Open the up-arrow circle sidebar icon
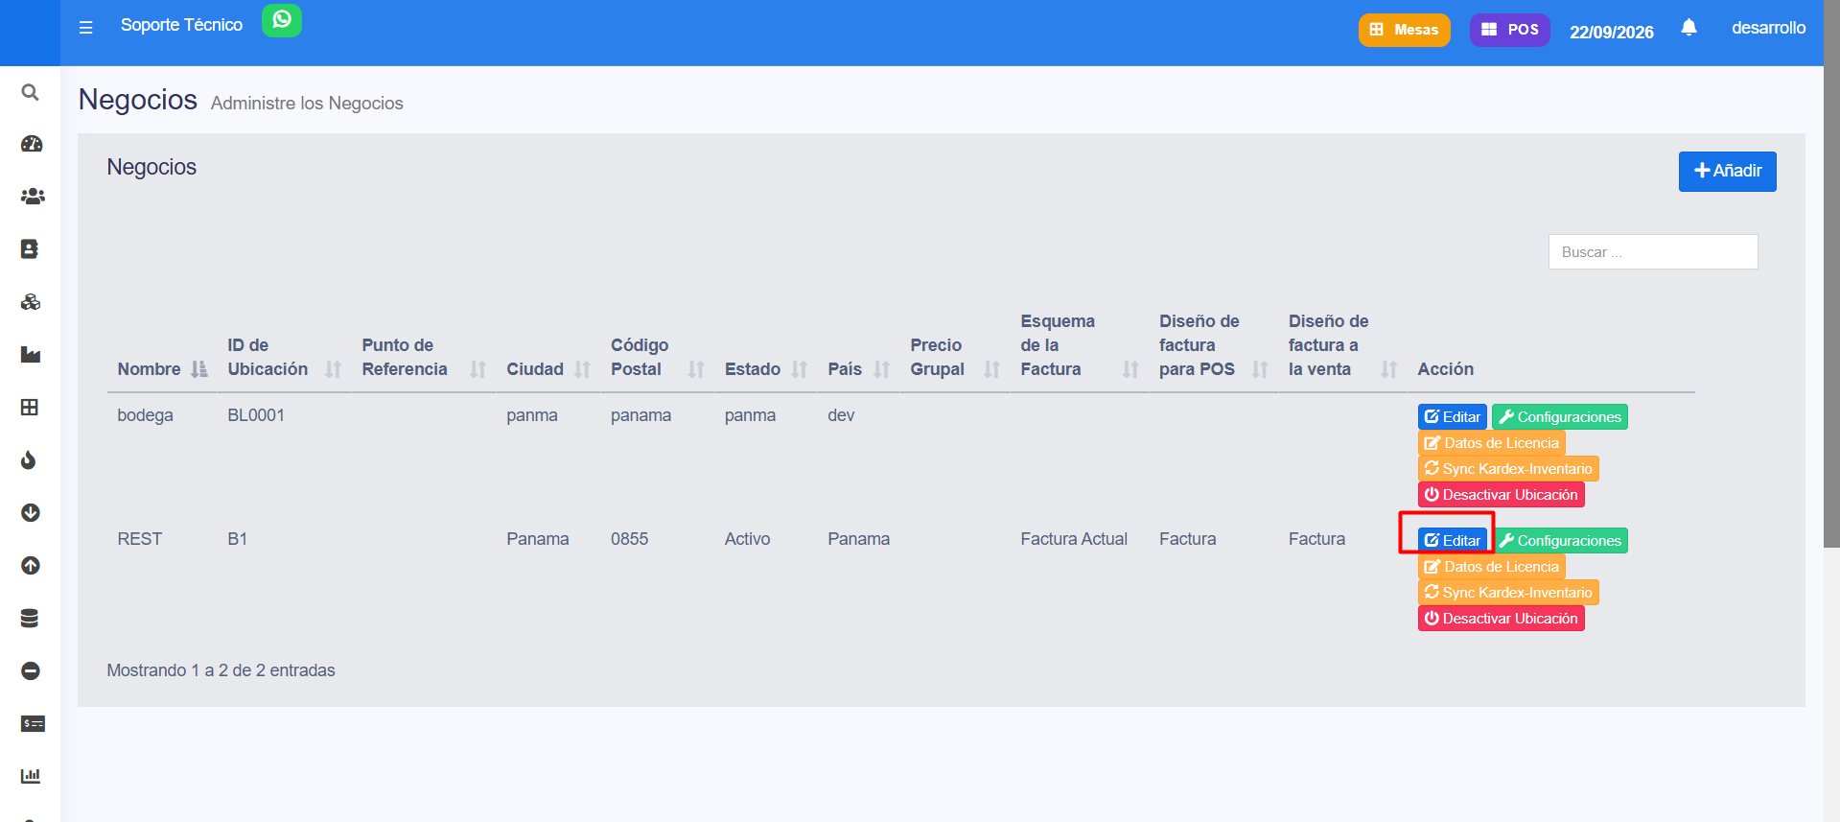1840x822 pixels. coord(31,566)
